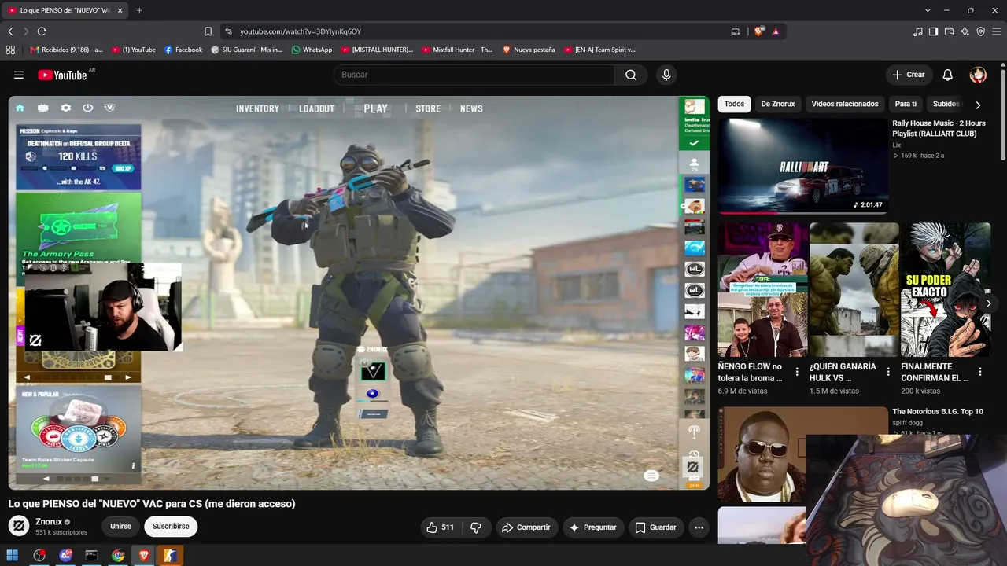Open the browser apps grid in bookmarks bar

click(x=10, y=50)
